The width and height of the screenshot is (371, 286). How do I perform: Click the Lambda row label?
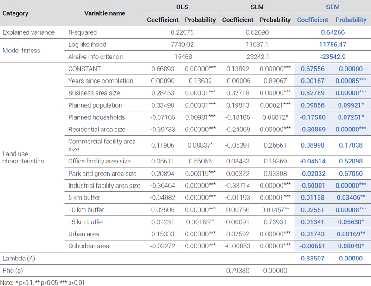[19, 259]
